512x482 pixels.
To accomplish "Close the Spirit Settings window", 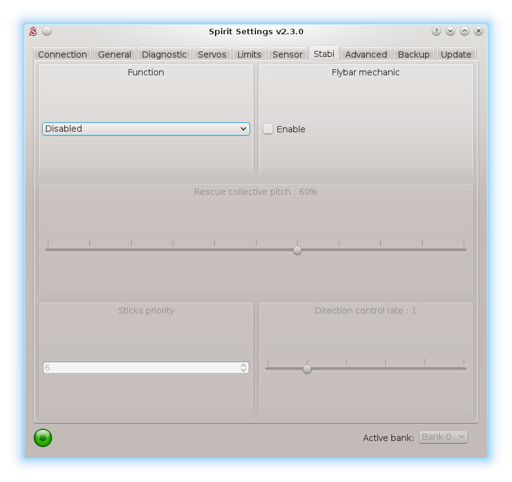I will [479, 31].
